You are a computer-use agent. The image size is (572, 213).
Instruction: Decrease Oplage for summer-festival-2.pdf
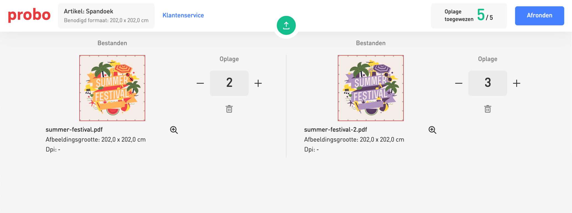coord(459,83)
